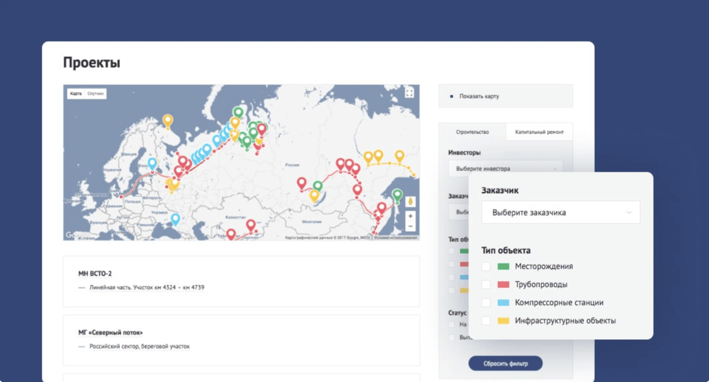Click the Тип объекта heading in the popup
The height and width of the screenshot is (382, 709).
click(506, 250)
